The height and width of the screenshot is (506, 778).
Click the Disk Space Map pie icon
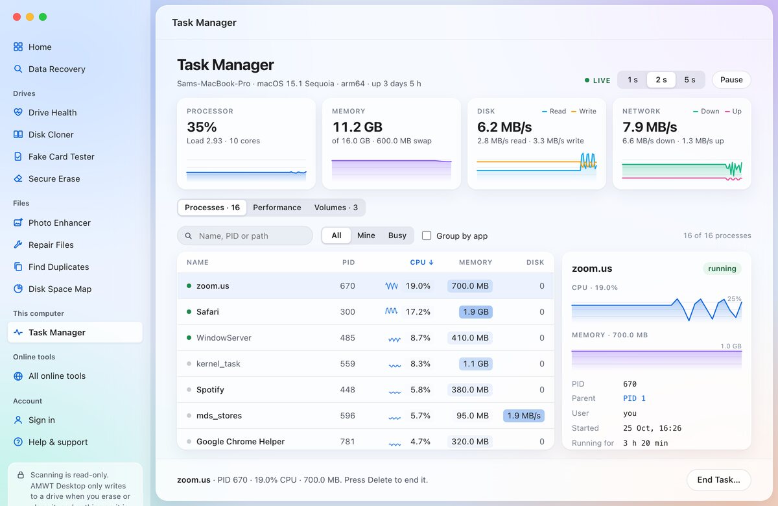click(x=18, y=289)
